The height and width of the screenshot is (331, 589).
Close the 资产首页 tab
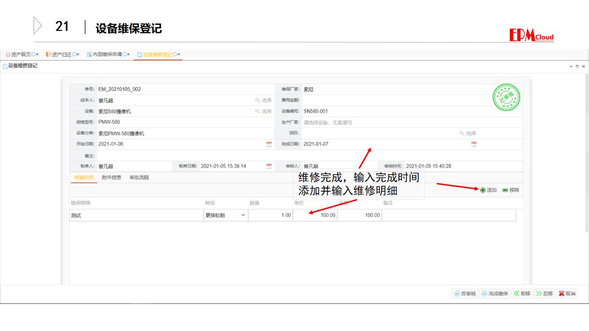point(37,54)
